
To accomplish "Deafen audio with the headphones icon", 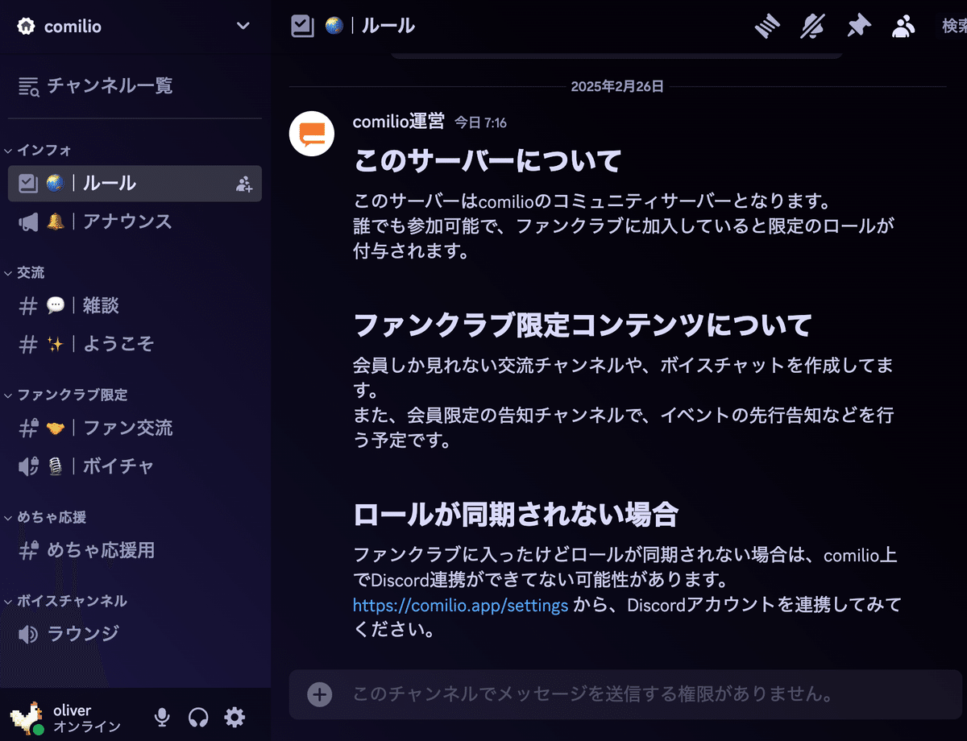I will click(x=198, y=717).
